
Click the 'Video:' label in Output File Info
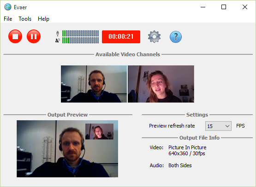[x=156, y=147]
